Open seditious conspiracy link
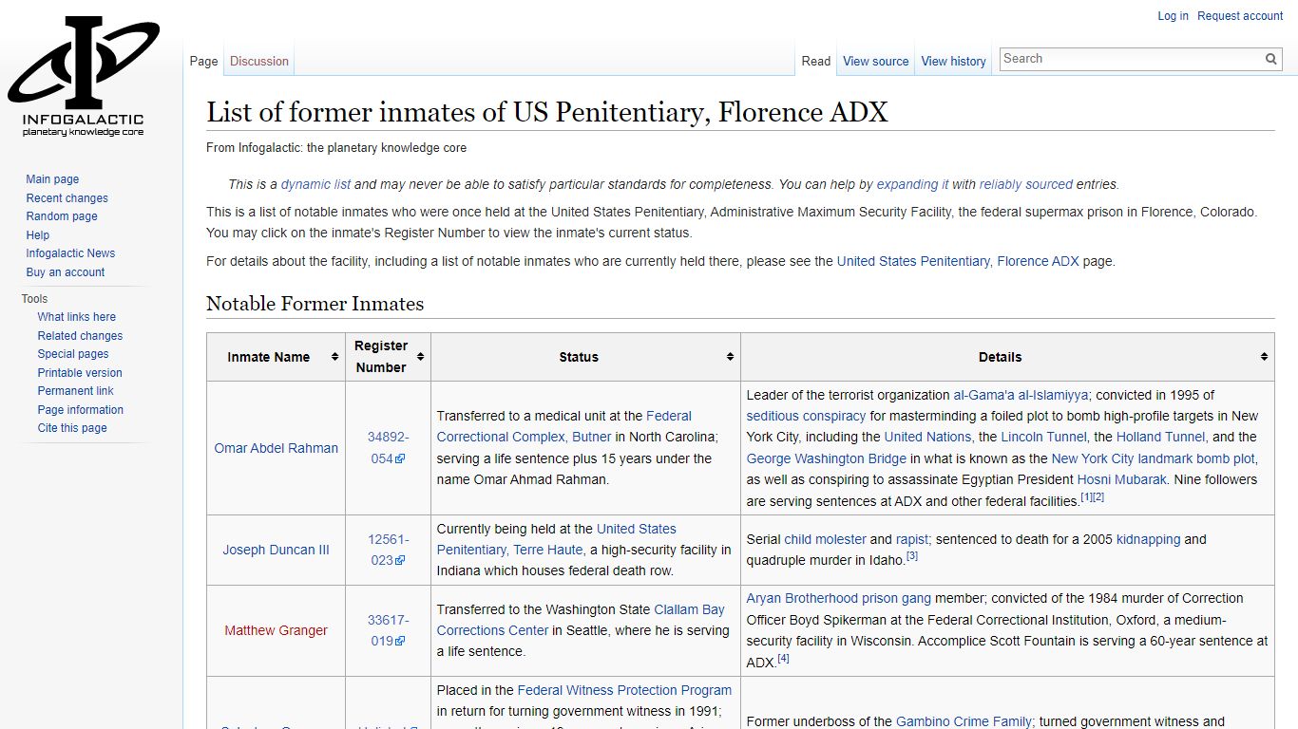This screenshot has height=729, width=1298. 806,416
